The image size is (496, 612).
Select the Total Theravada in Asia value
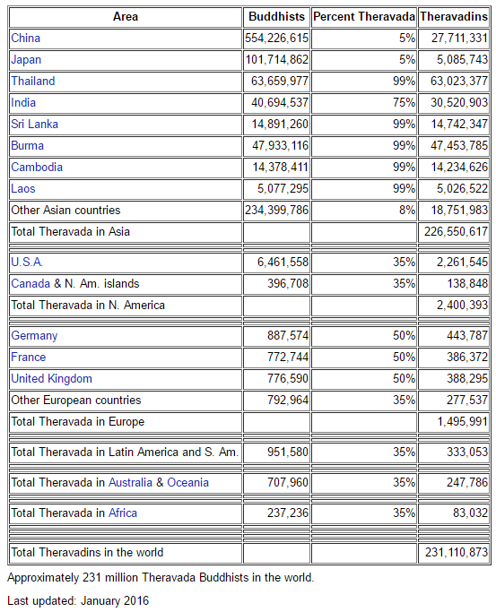pyautogui.click(x=454, y=232)
